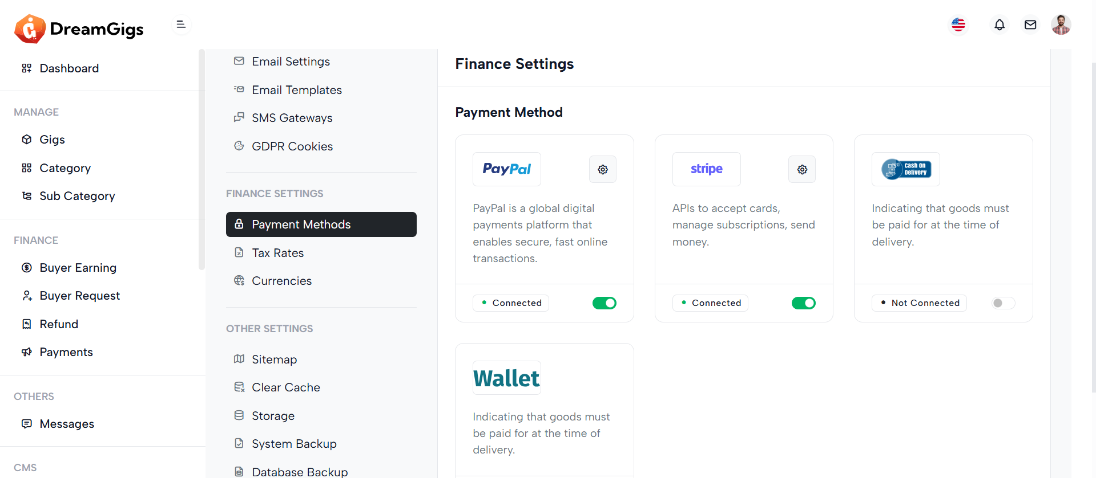
Task: Click the Wallet payment method logo
Action: pyautogui.click(x=506, y=378)
